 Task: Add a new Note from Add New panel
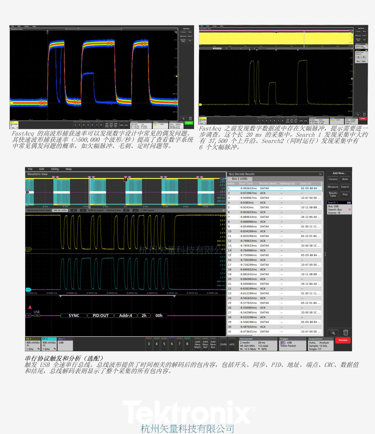(x=345, y=179)
